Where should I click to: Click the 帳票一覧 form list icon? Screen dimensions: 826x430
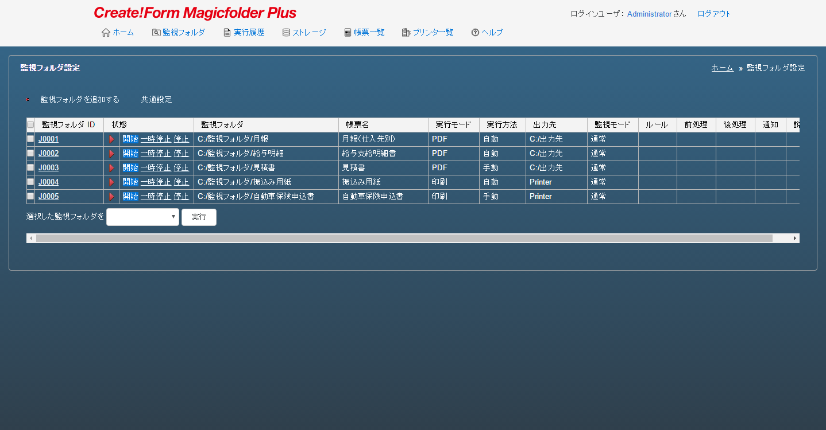(348, 33)
